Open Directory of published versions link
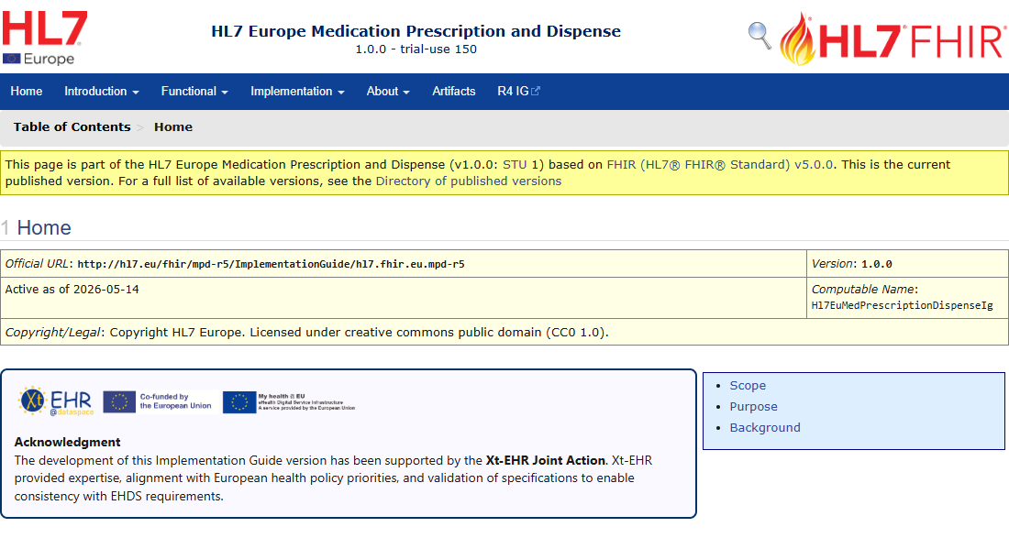 (469, 181)
